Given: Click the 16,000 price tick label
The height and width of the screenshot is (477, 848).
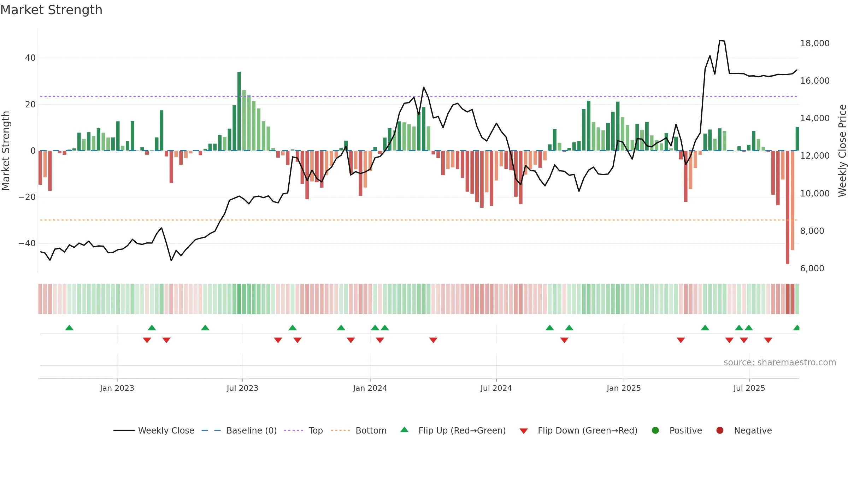Looking at the screenshot, I should [x=815, y=81].
